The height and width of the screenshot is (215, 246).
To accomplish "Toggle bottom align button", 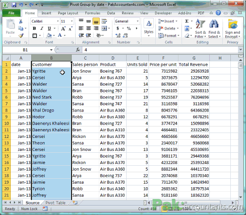I will click(96, 21).
